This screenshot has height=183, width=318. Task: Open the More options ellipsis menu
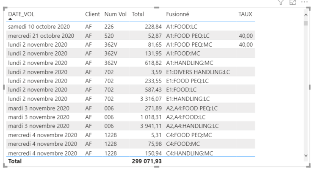click(304, 2)
